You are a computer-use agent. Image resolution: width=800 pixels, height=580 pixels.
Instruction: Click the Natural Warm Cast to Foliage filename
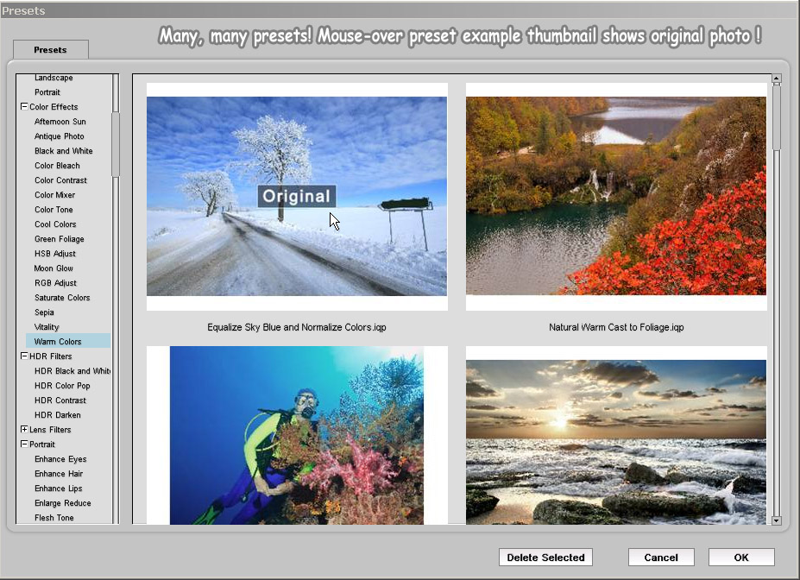(x=616, y=327)
